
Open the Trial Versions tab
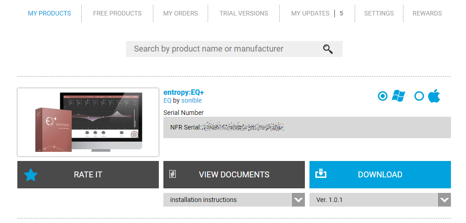pos(244,13)
